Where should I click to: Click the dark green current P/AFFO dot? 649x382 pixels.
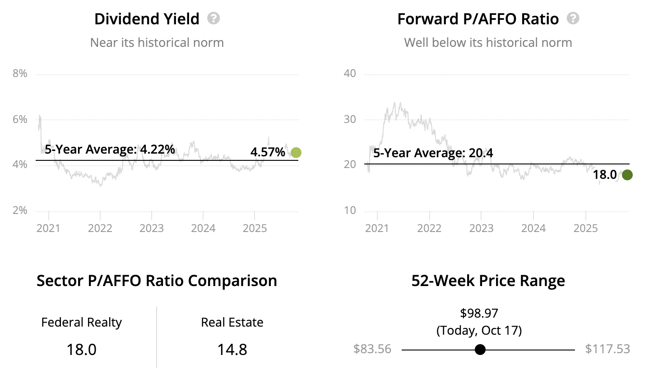(627, 175)
